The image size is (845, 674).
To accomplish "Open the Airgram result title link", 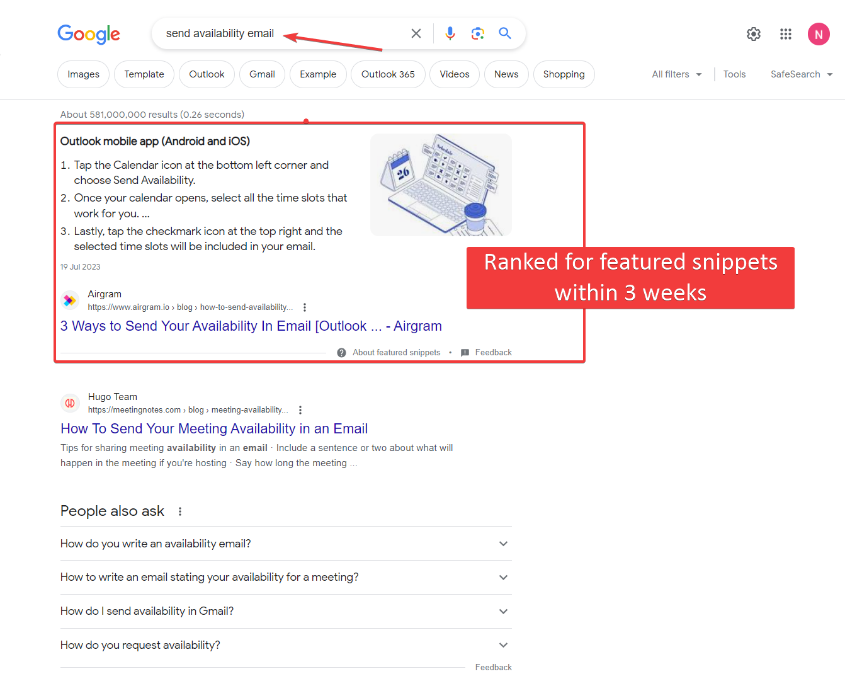I will point(251,326).
